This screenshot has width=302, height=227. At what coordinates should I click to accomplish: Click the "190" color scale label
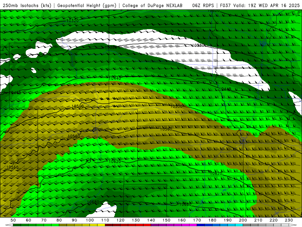point(228,220)
